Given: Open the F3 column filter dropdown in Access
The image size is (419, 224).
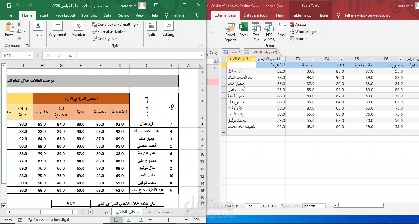Looking at the screenshot, I should pos(312,59).
